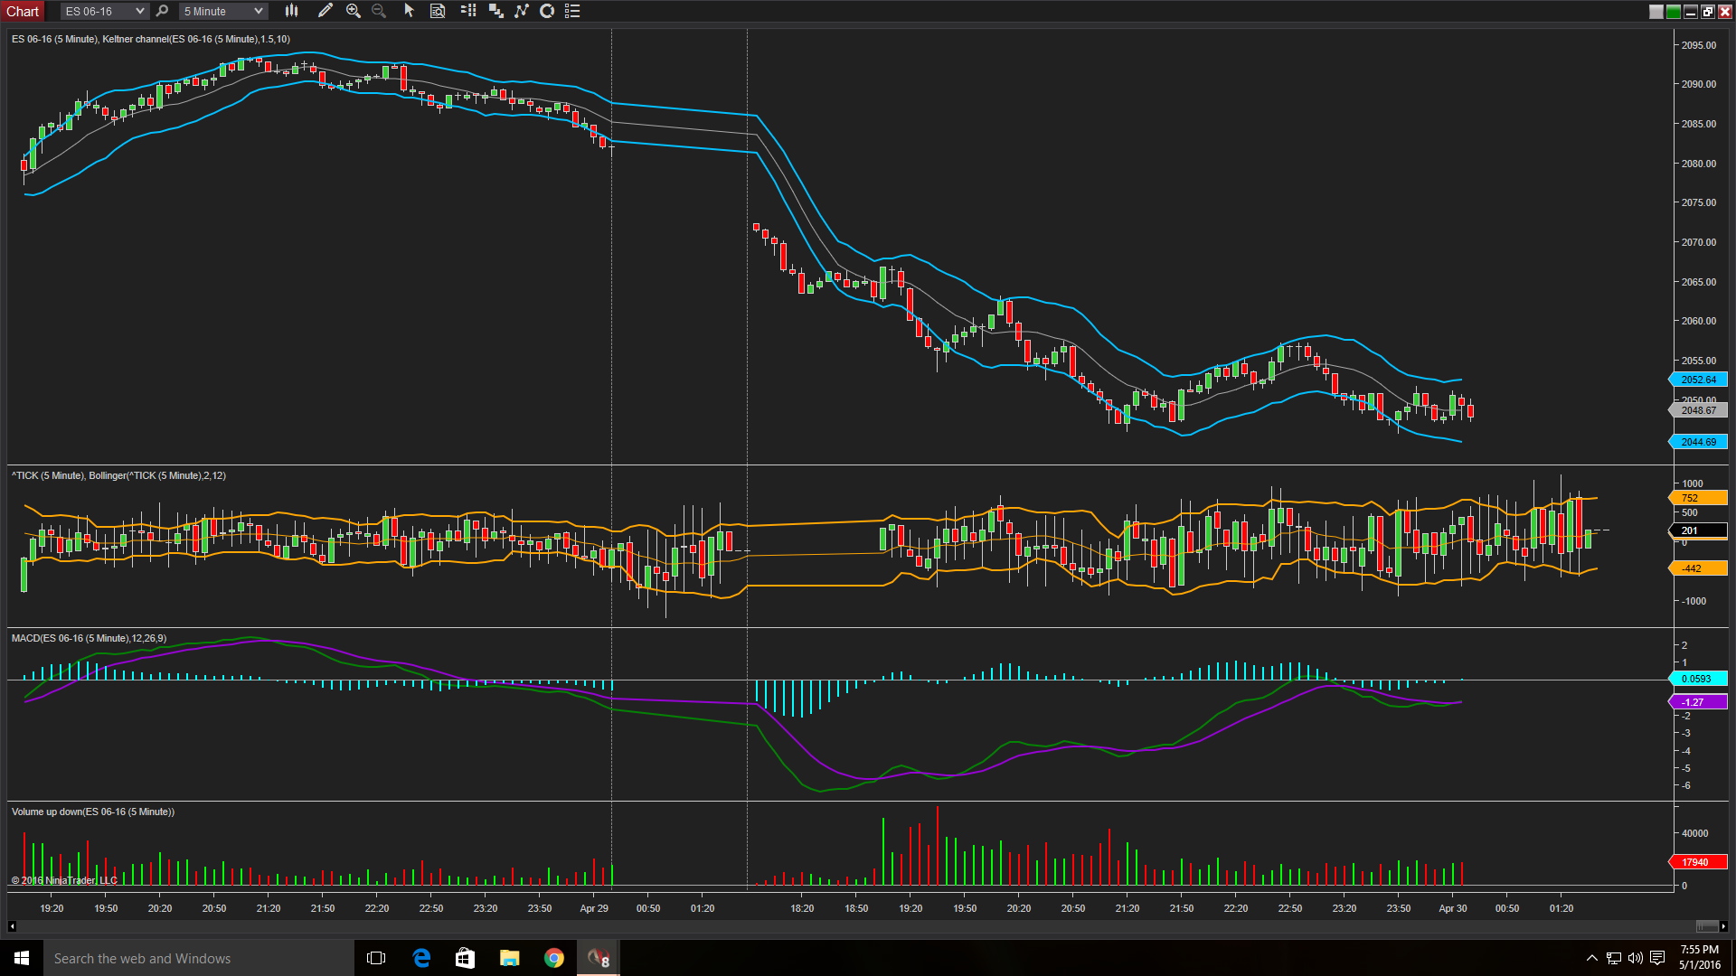Viewport: 1736px width, 976px height.
Task: Open the chart bar style icon
Action: coord(291,11)
